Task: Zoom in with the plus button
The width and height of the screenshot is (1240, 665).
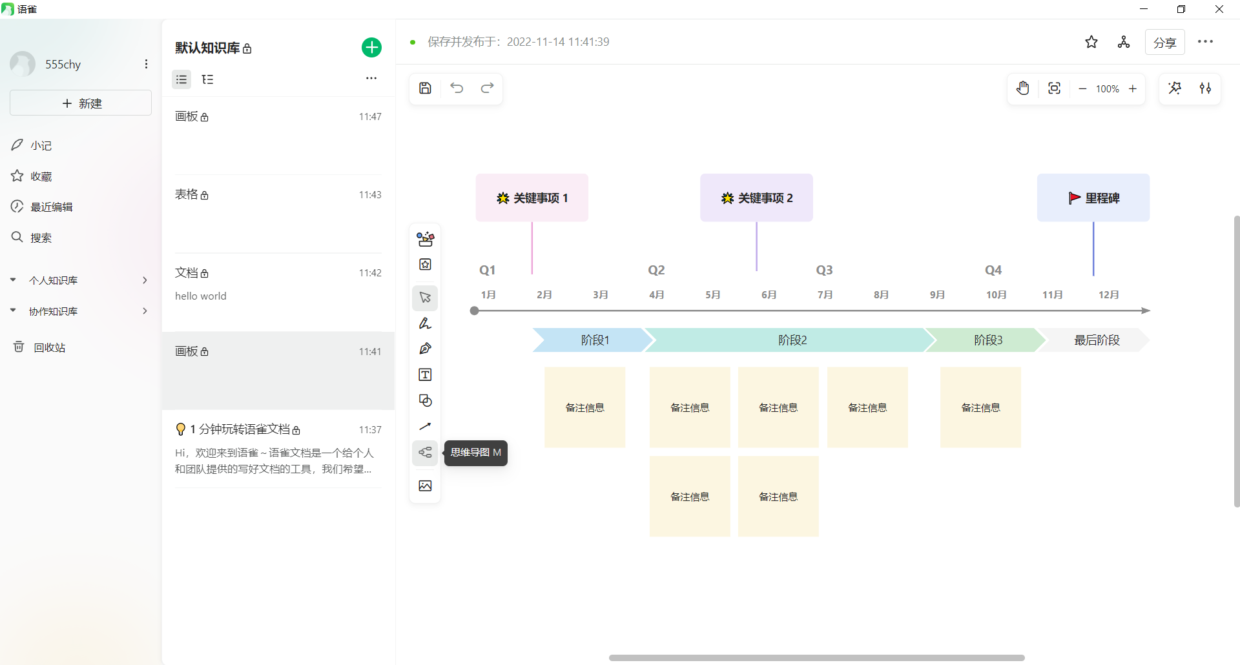Action: click(x=1133, y=89)
